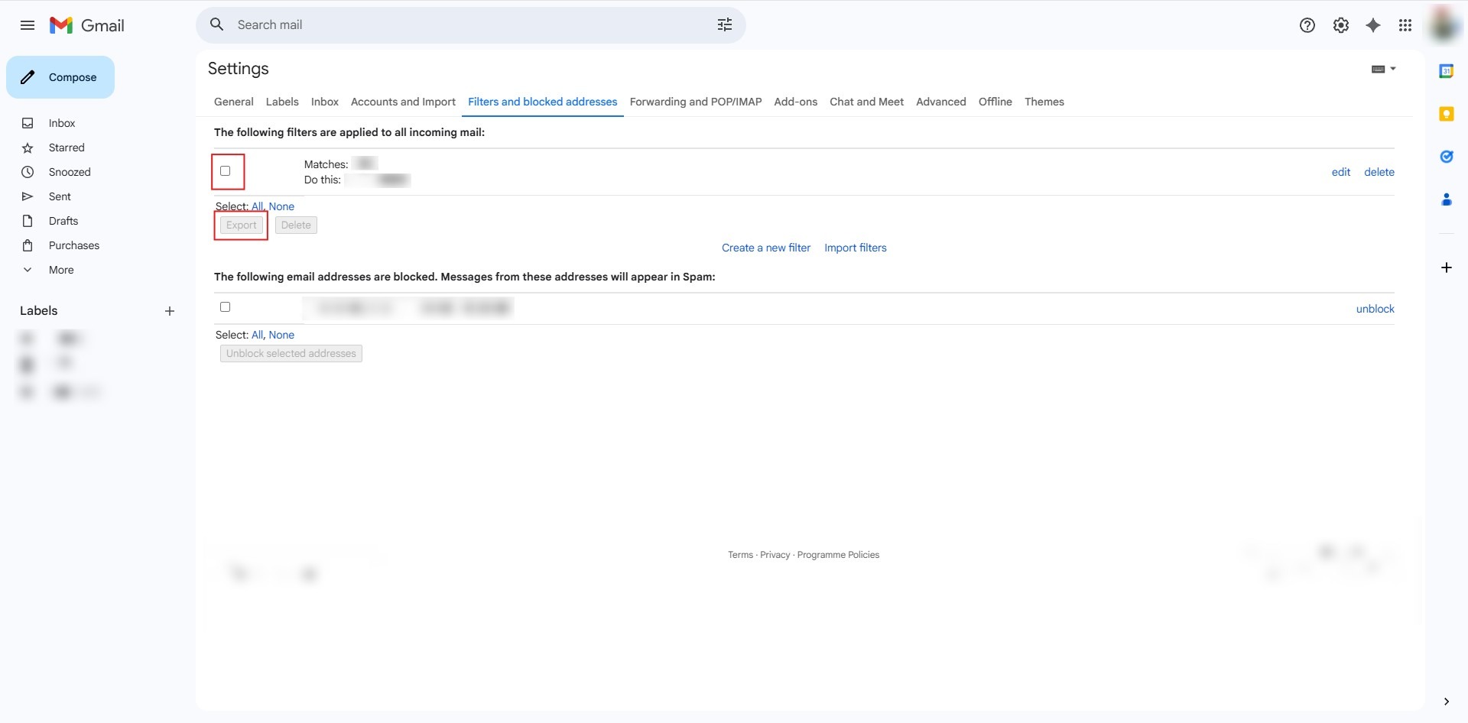Open the Gemini sparkle icon
This screenshot has width=1468, height=723.
tap(1373, 25)
